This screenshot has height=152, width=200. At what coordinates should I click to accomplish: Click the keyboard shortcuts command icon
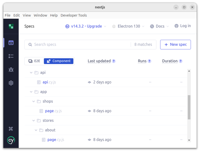tap(11, 129)
